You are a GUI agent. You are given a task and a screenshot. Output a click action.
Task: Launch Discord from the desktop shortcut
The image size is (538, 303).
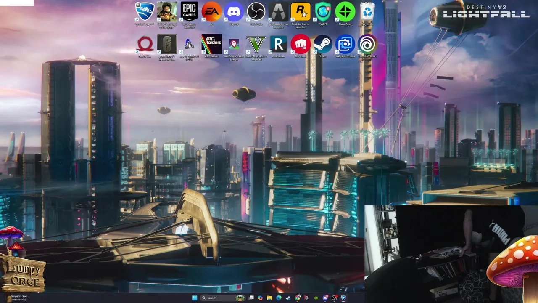tap(234, 14)
